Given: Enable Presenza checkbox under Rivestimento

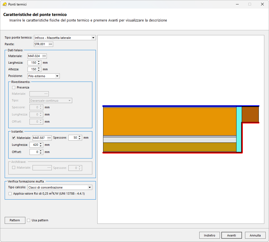Looking at the screenshot, I should coord(14,87).
